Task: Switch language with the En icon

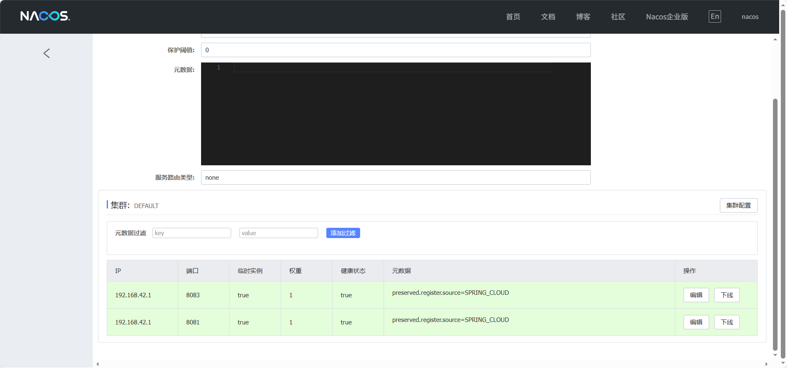Action: click(715, 16)
